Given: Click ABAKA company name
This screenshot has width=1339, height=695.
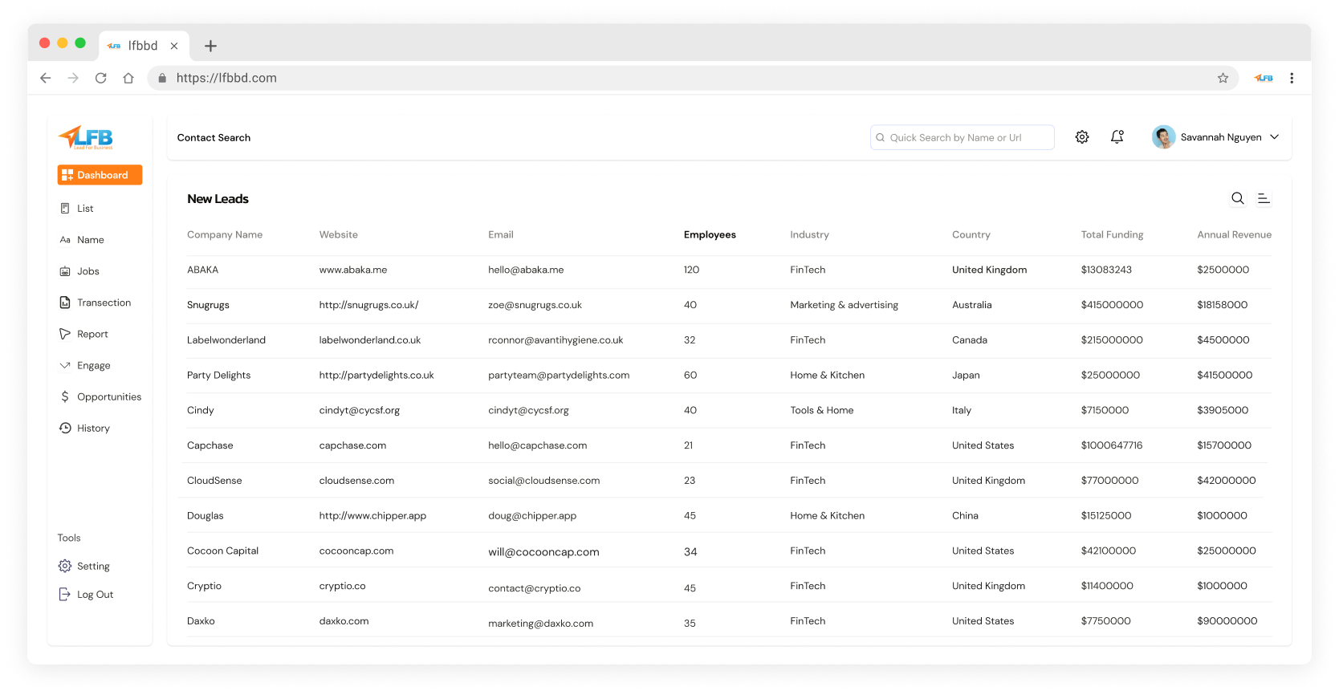Looking at the screenshot, I should [x=202, y=270].
